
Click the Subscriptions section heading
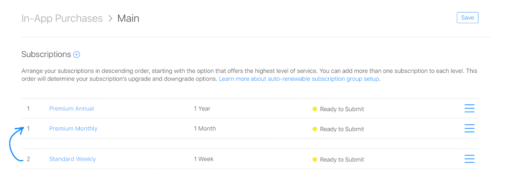[x=46, y=54]
